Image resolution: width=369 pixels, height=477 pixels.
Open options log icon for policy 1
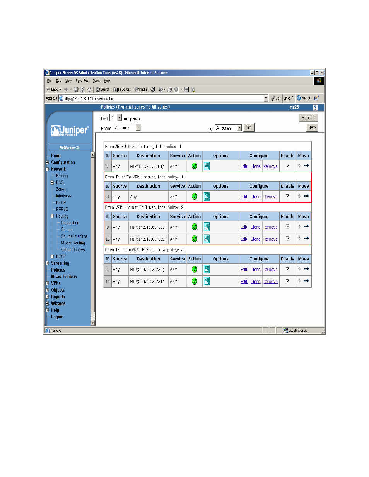pos(207,270)
